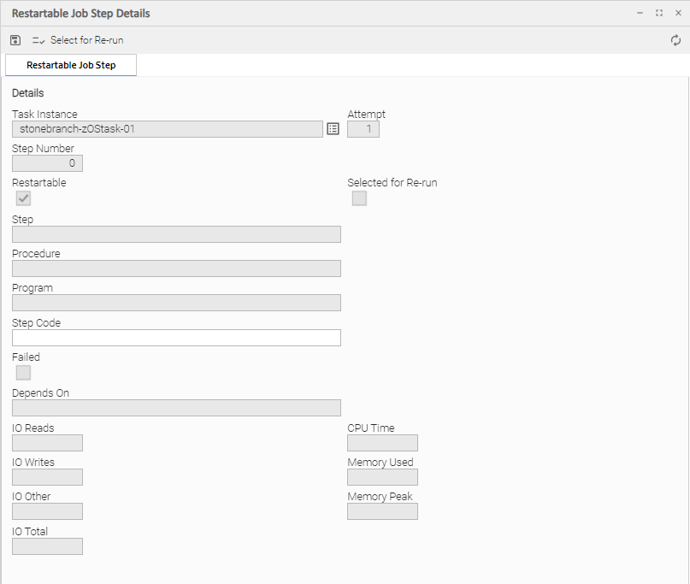Maximize the Restartable Job Step Details window
Image resolution: width=690 pixels, height=584 pixels.
[659, 13]
